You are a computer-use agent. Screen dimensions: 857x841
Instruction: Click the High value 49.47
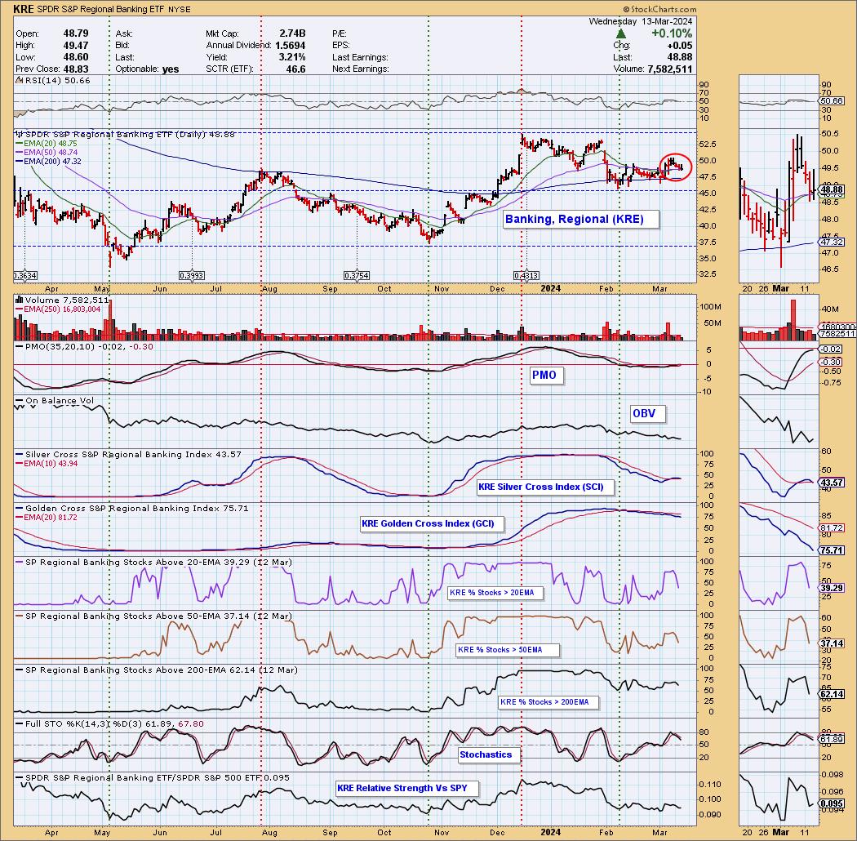coord(75,46)
